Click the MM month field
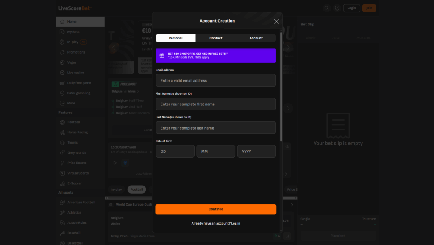434x245 pixels. tap(216, 152)
